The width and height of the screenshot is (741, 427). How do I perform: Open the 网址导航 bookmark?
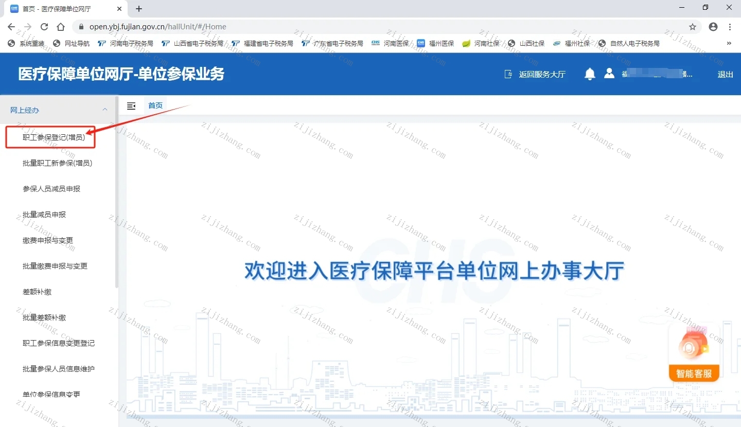[71, 43]
